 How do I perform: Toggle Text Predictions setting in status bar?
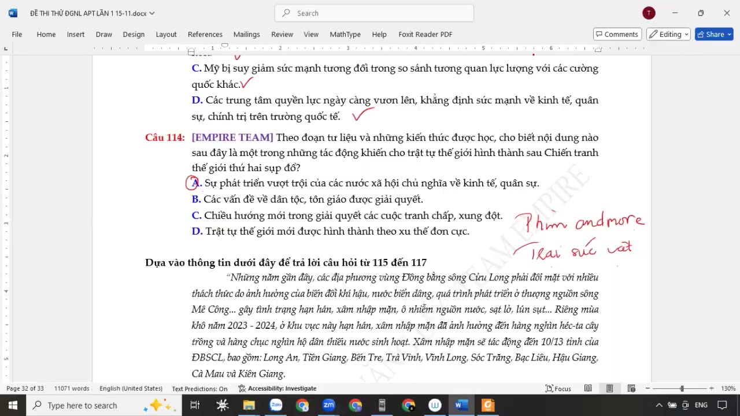(x=199, y=388)
